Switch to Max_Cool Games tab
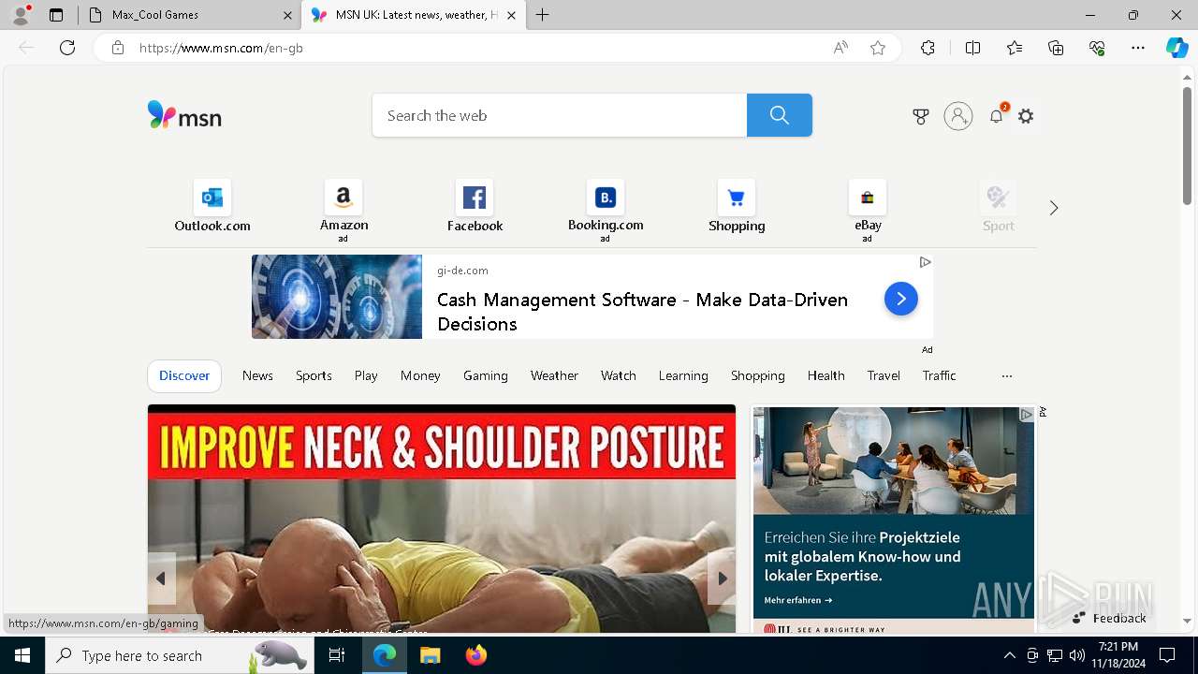This screenshot has height=674, width=1198. coord(189,15)
